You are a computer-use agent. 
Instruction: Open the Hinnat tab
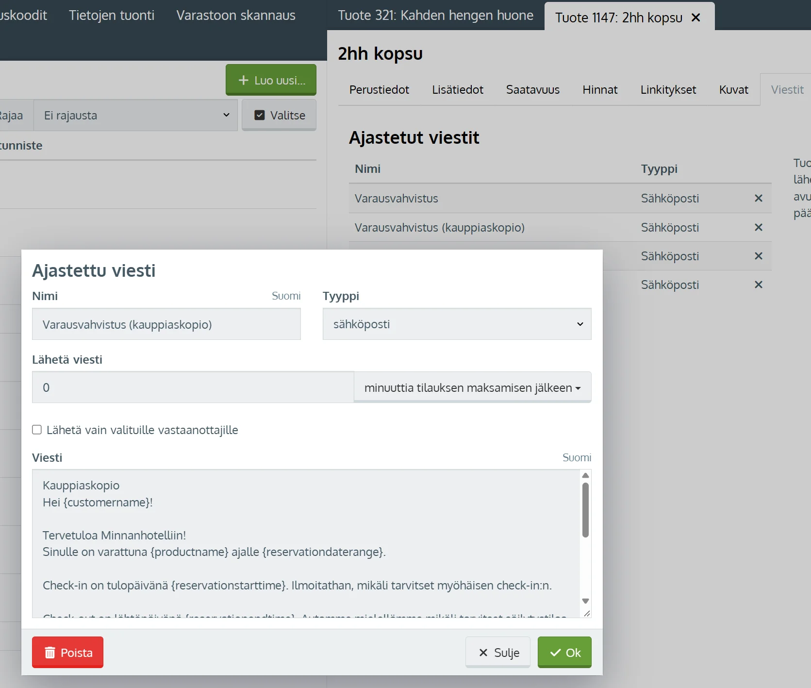(x=600, y=90)
